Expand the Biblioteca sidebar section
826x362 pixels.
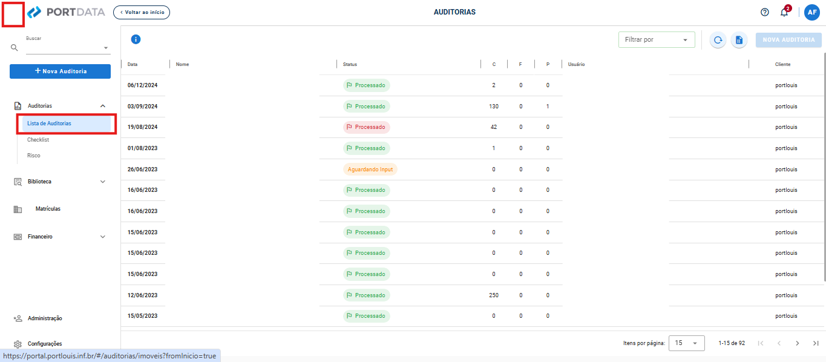point(102,182)
